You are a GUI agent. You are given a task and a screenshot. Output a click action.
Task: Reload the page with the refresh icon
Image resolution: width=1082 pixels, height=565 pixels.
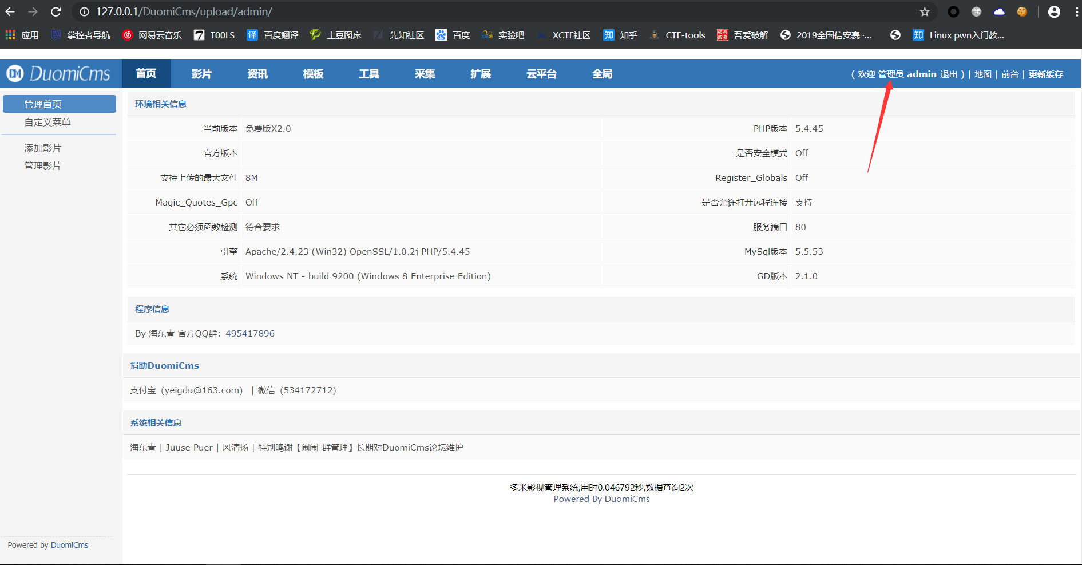click(56, 11)
